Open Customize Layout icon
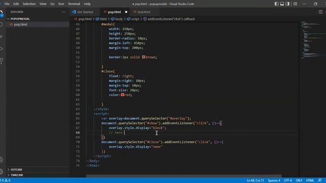 point(295,4)
